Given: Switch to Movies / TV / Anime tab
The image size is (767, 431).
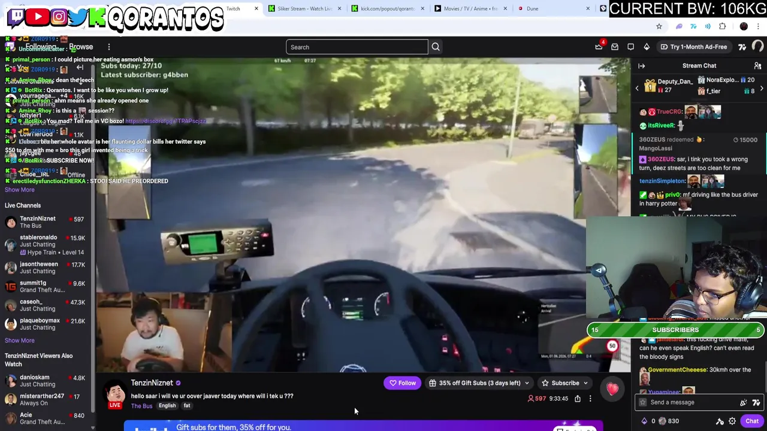Looking at the screenshot, I should point(470,8).
